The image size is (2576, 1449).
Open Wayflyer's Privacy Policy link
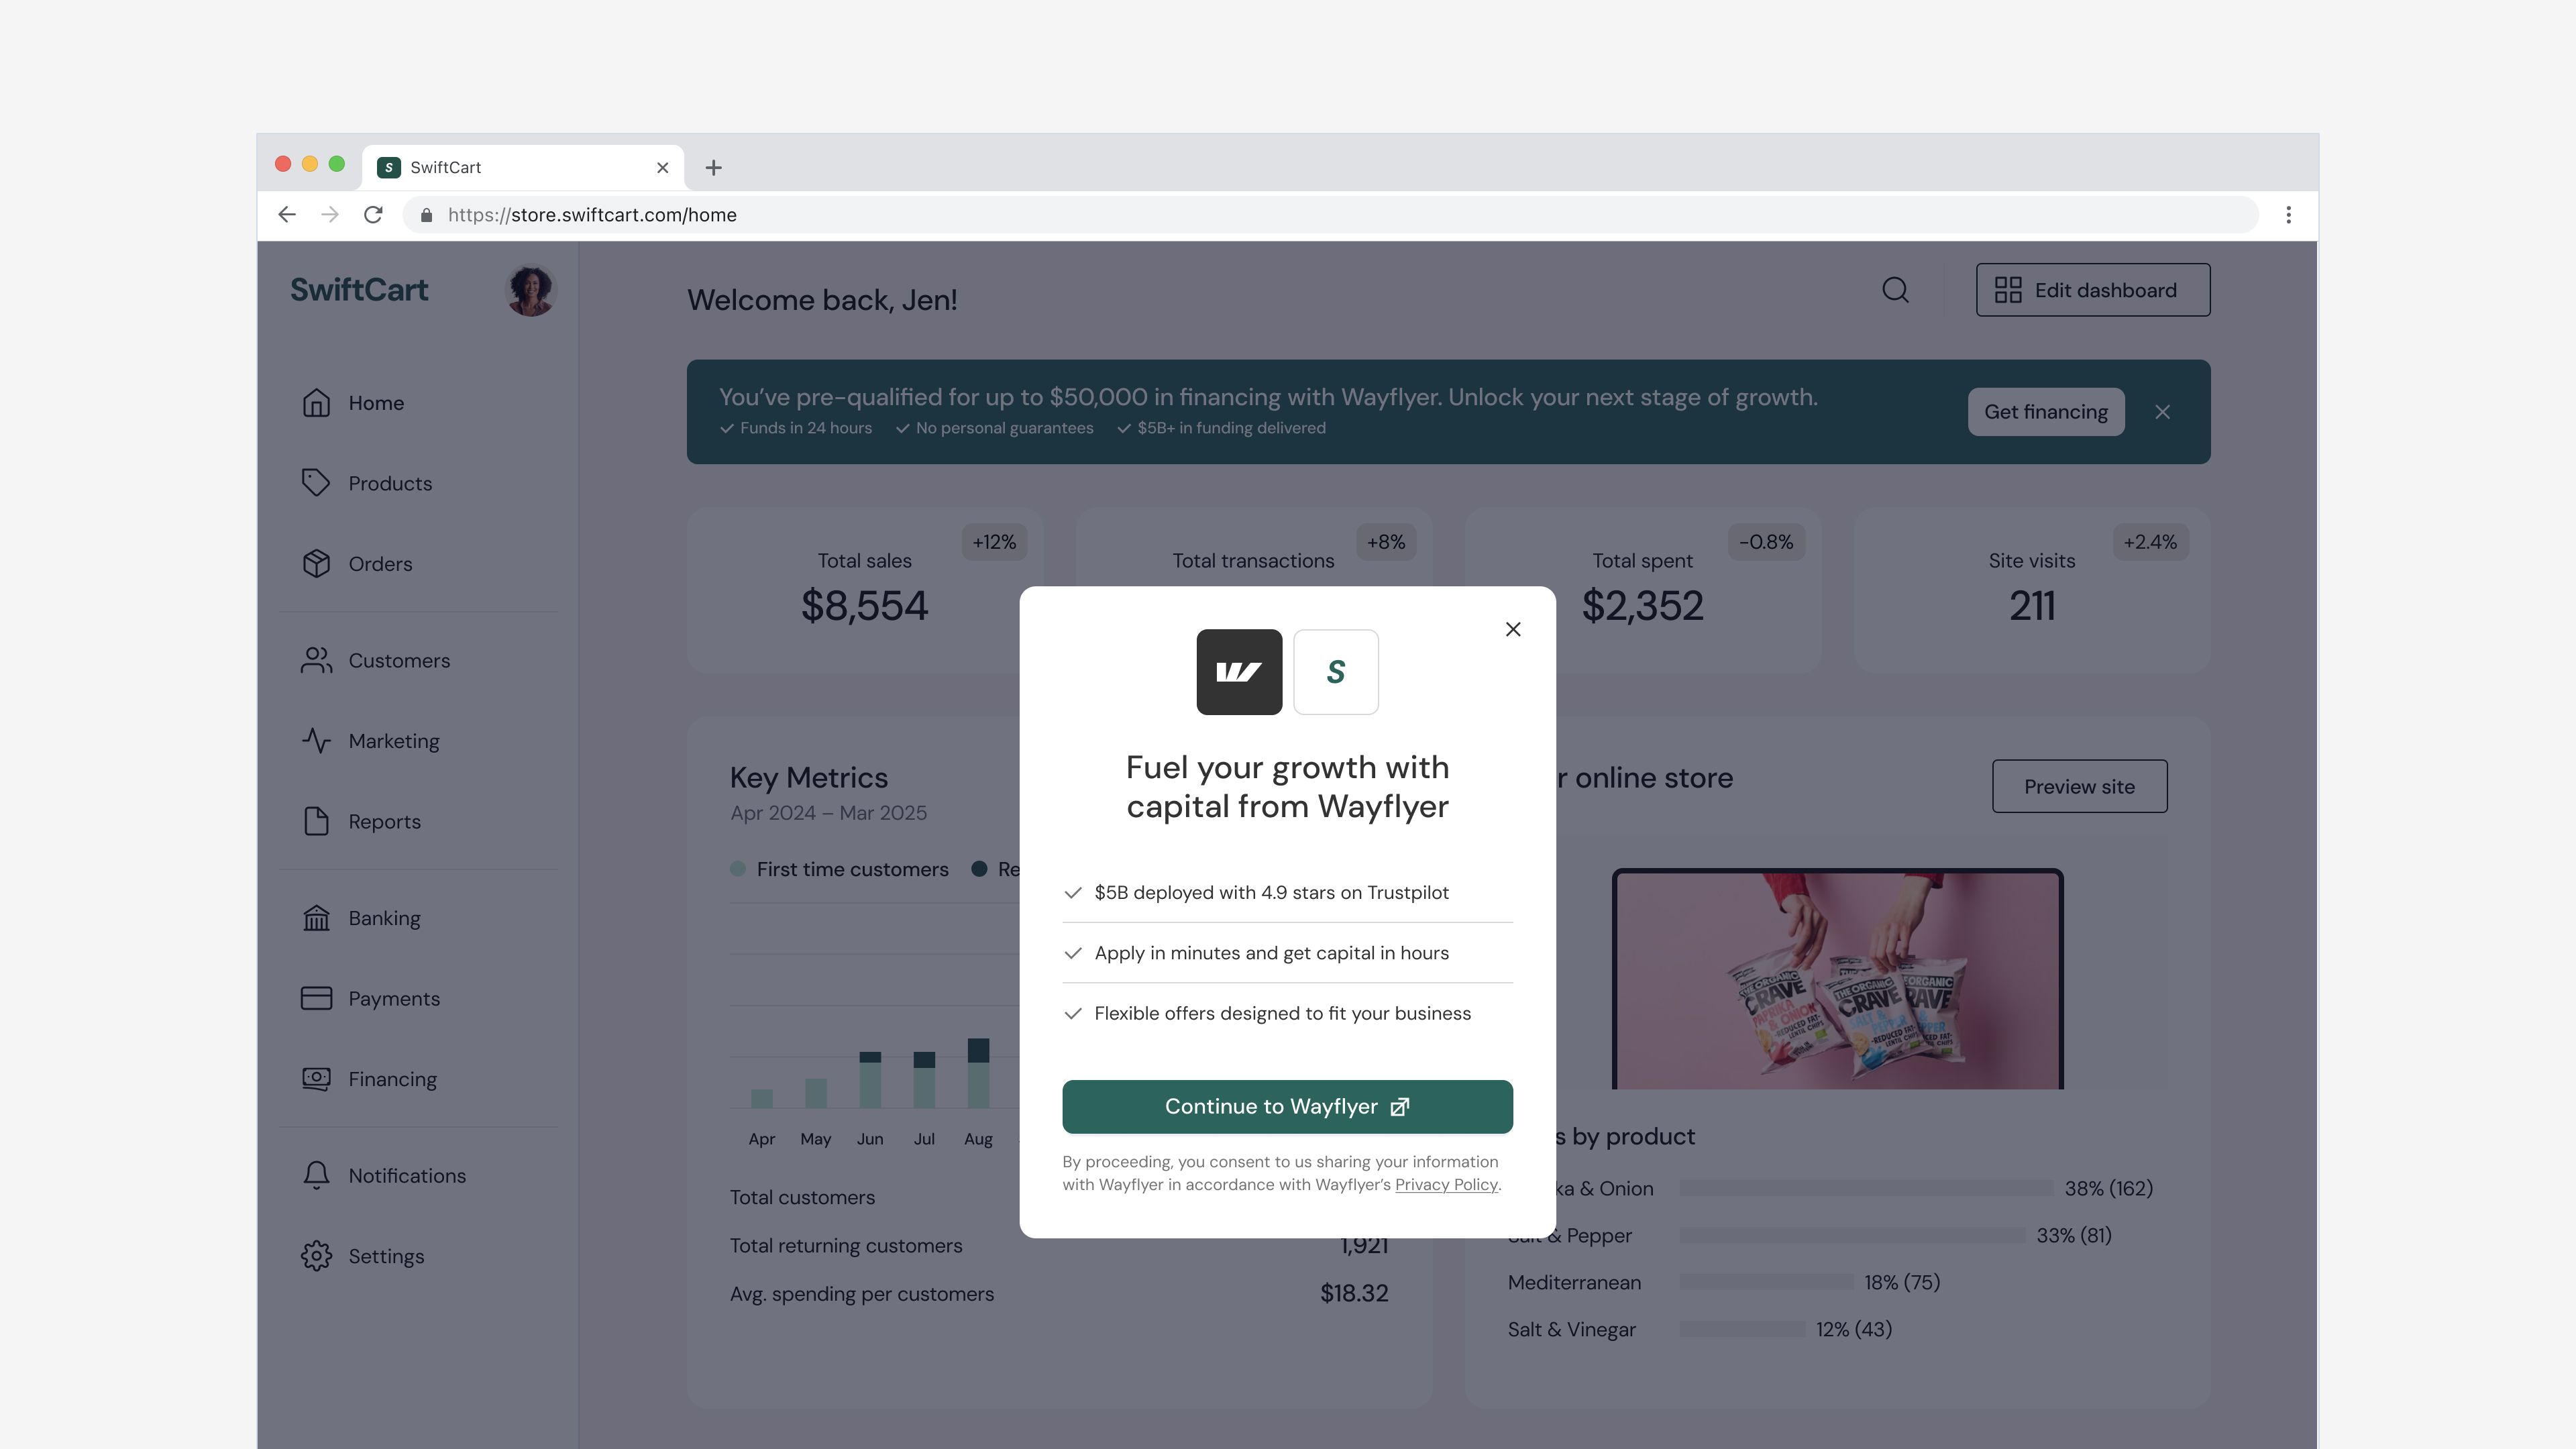click(x=1446, y=1184)
